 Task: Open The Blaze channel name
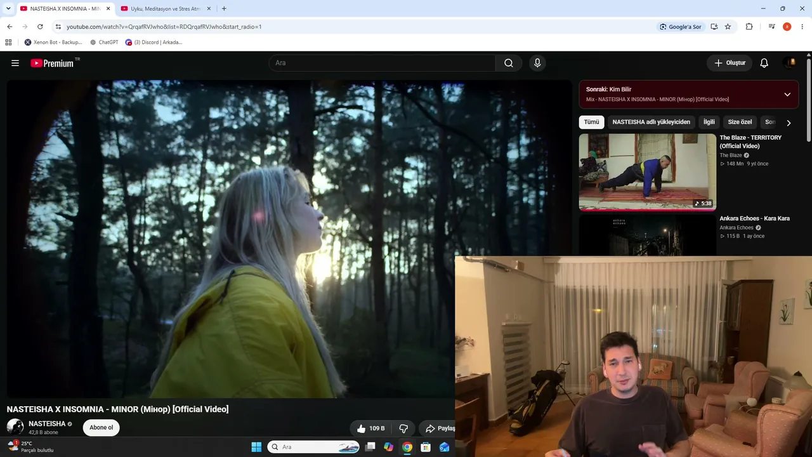click(x=730, y=156)
